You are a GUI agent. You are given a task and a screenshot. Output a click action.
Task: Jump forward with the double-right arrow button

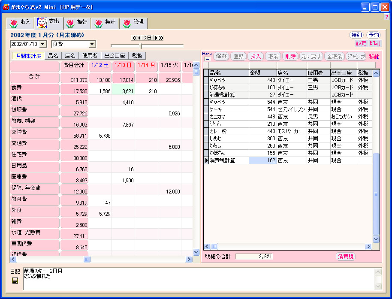[161, 38]
